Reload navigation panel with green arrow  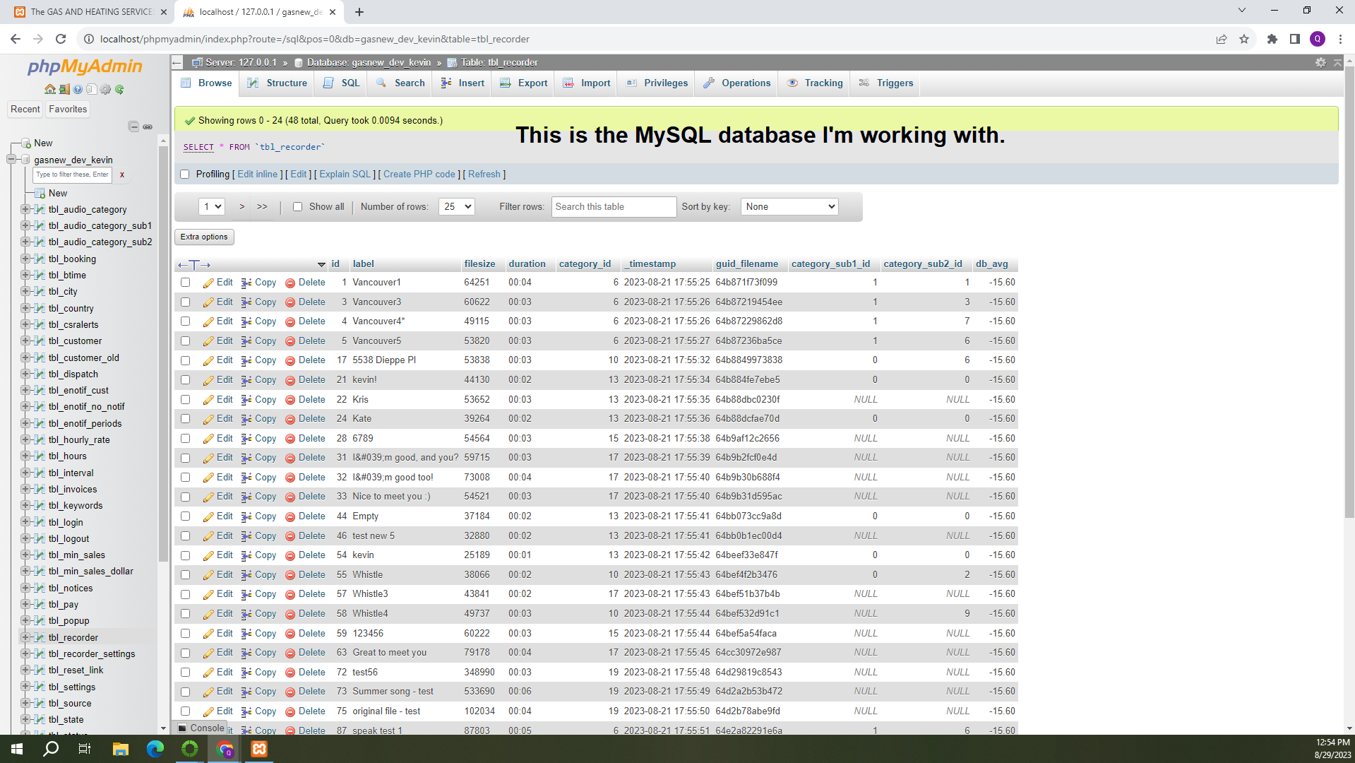pos(119,90)
